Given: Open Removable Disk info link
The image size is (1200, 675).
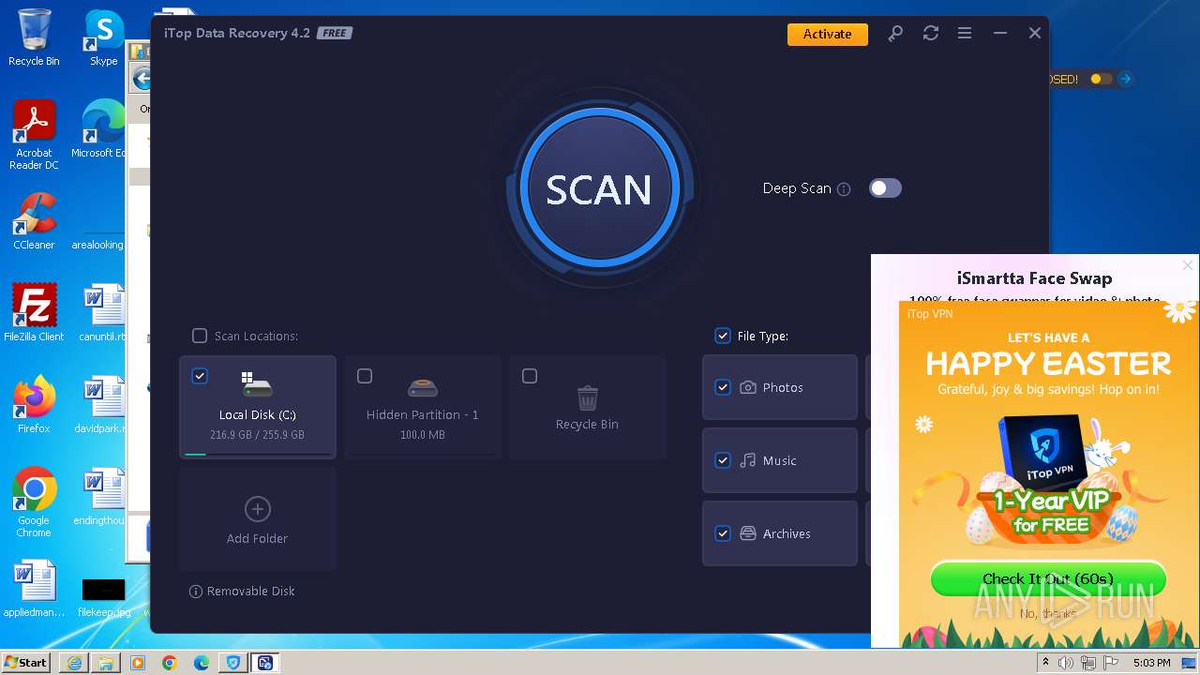Looking at the screenshot, I should 242,592.
